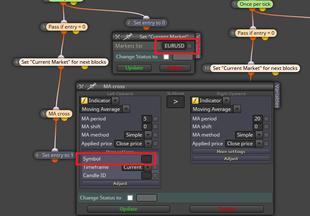
Task: Click status field in MA cross panel
Action: 147,198
